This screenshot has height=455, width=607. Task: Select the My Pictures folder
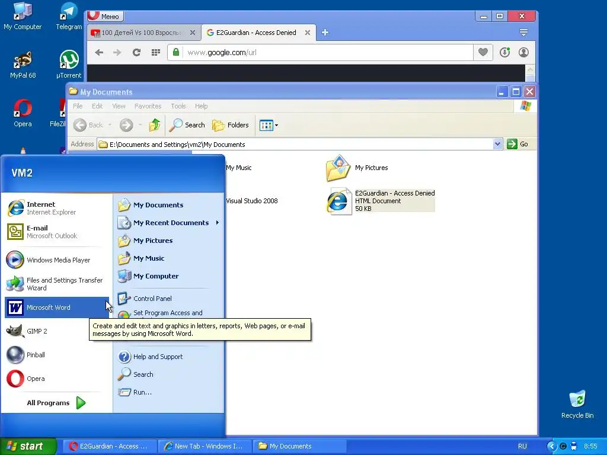coord(357,168)
